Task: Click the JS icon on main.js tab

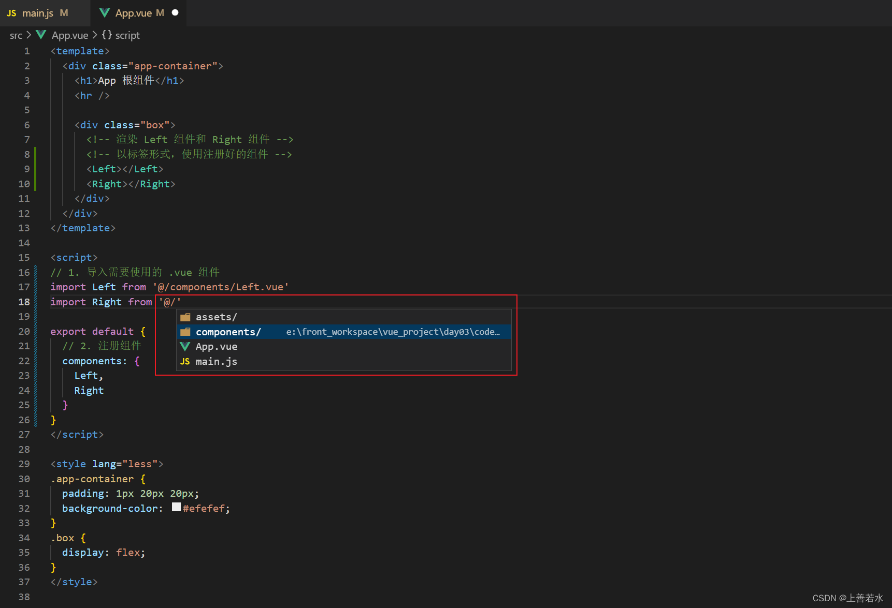Action: [x=11, y=13]
